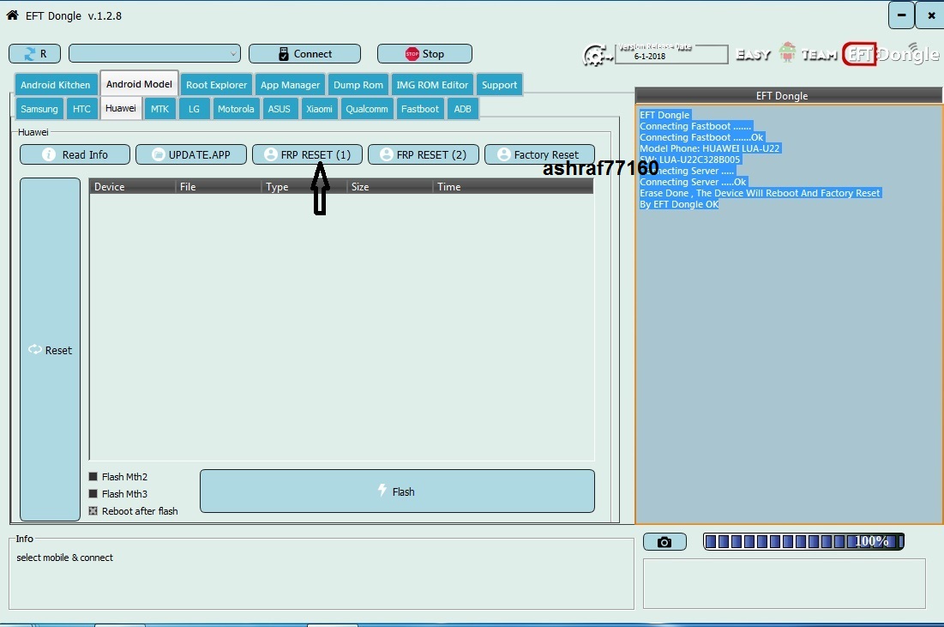Viewport: 944px width, 627px height.
Task: Click the Version Release Date field
Action: (x=671, y=55)
